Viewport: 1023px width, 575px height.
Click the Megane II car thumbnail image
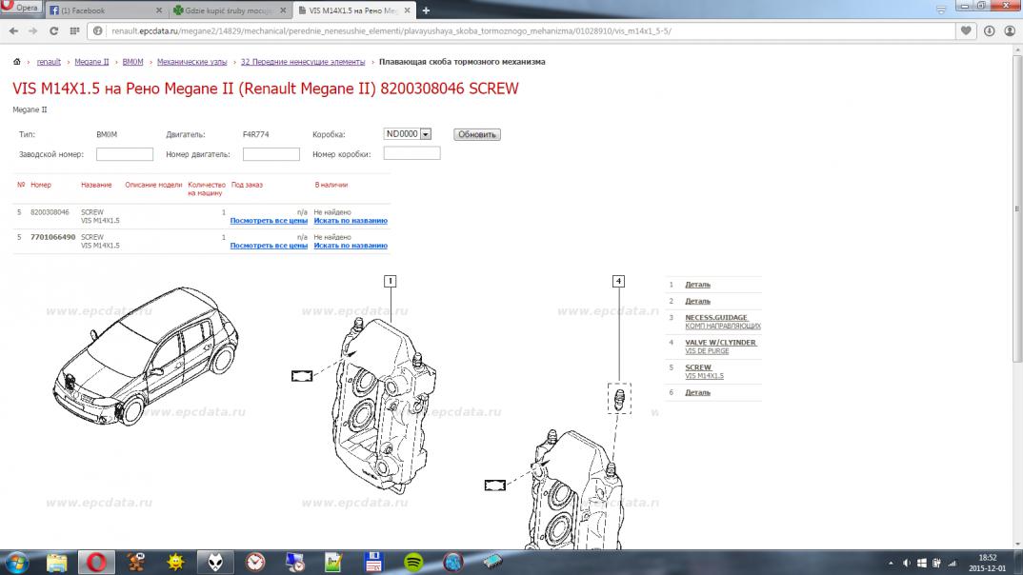pyautogui.click(x=146, y=356)
